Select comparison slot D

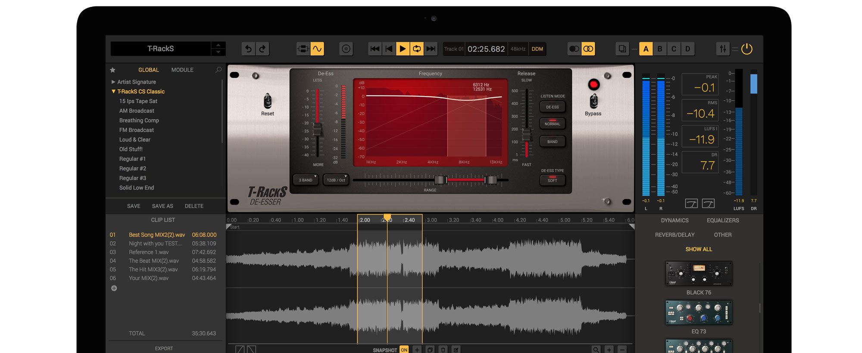click(688, 49)
